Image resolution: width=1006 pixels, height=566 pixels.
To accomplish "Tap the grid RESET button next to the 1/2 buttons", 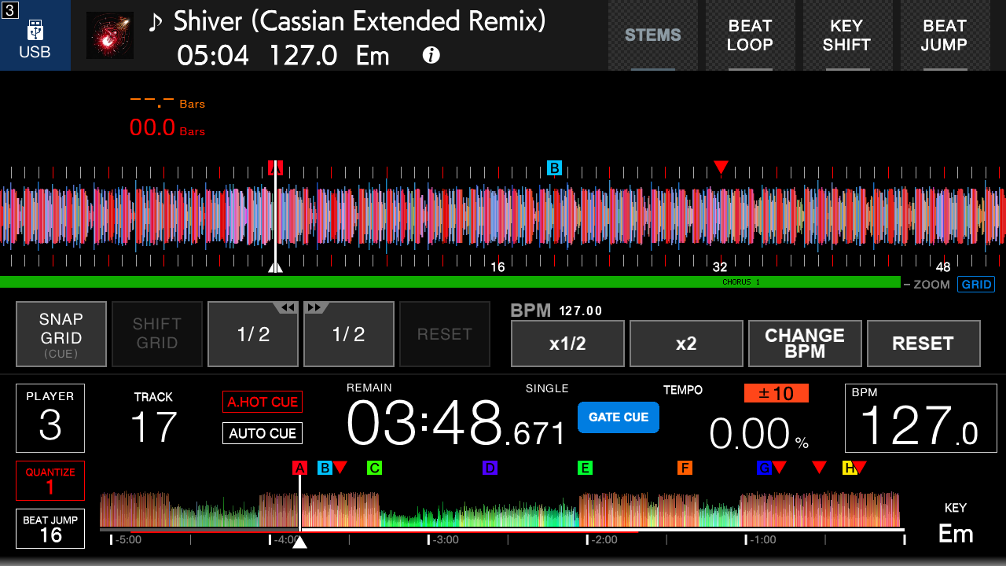I will click(x=445, y=334).
